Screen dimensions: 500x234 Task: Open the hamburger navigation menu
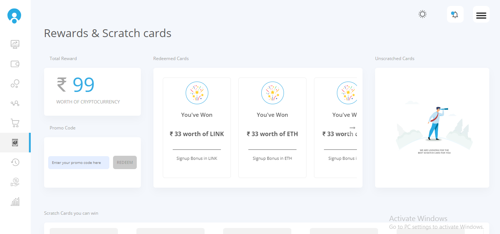click(481, 15)
